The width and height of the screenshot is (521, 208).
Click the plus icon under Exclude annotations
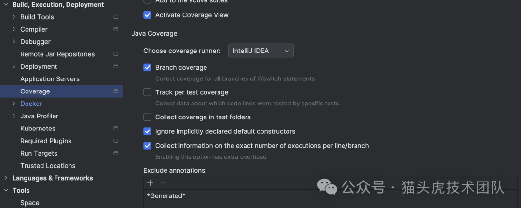(150, 183)
